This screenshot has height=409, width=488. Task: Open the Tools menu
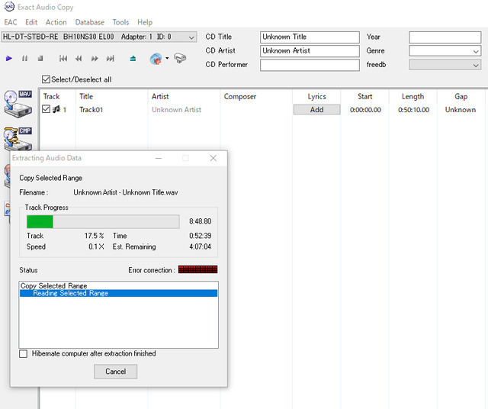[x=120, y=22]
